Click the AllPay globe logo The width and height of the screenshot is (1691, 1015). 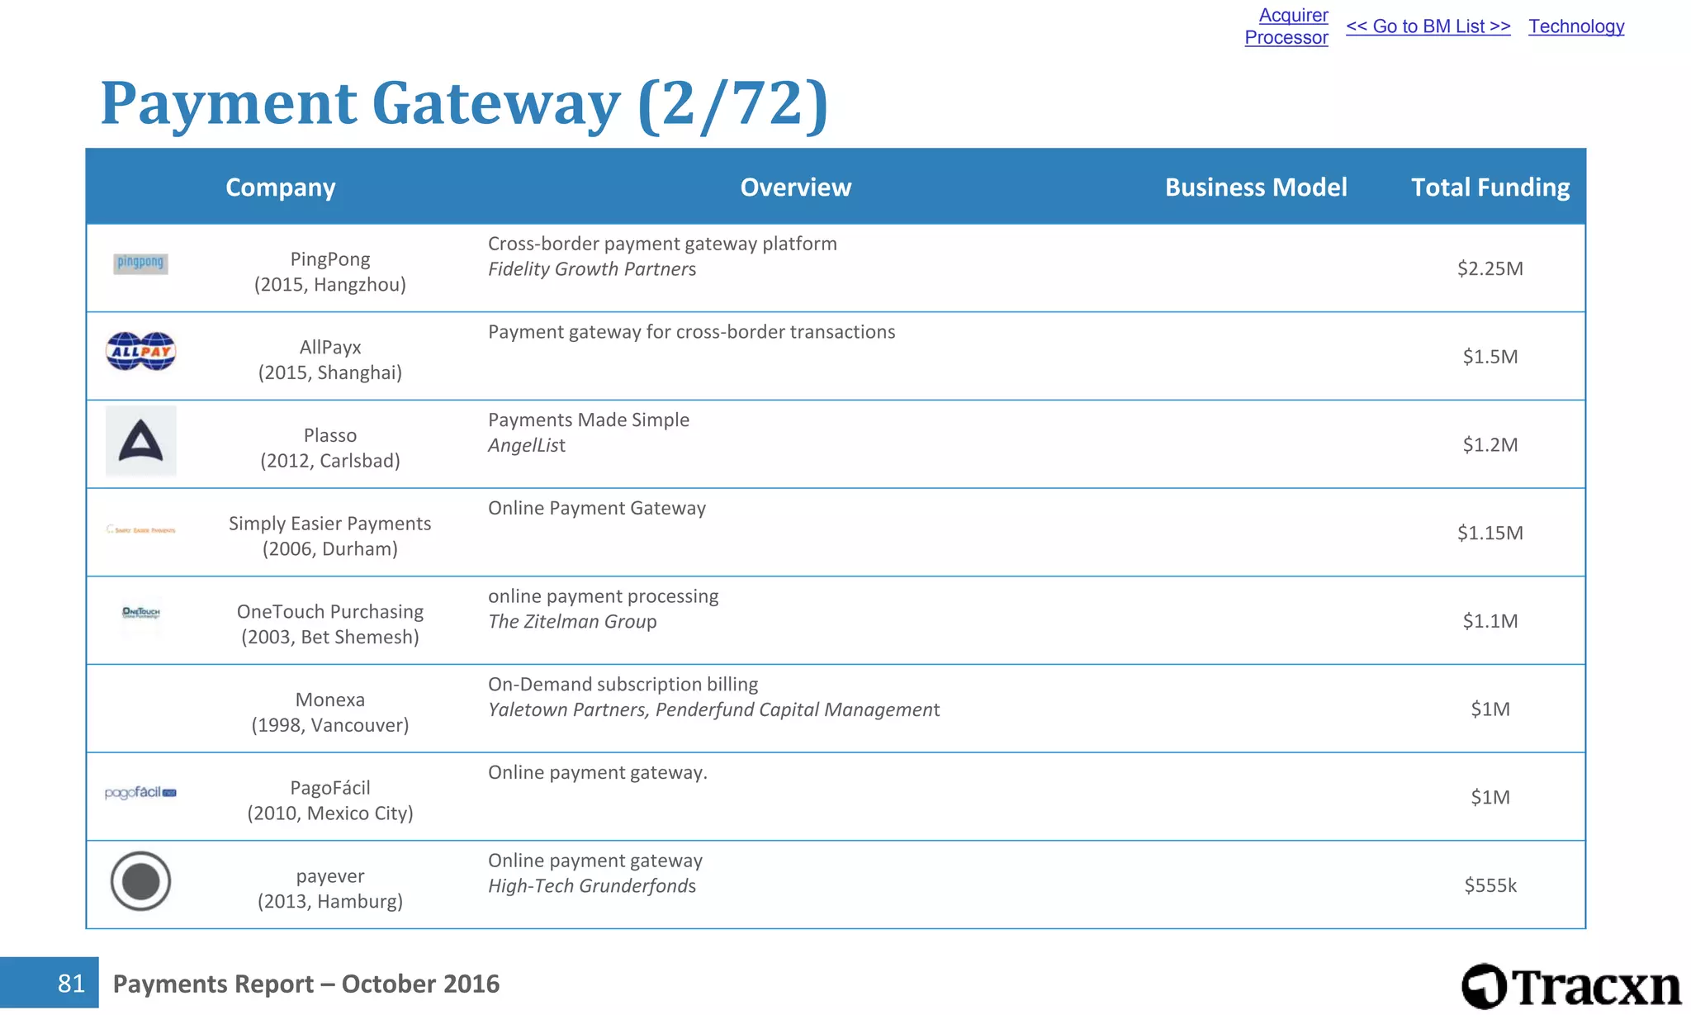point(141,352)
